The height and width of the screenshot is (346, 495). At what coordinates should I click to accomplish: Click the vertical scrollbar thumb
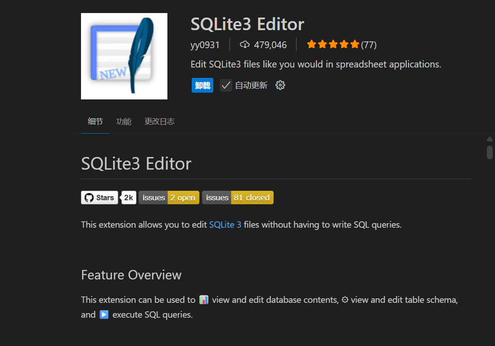coord(490,152)
